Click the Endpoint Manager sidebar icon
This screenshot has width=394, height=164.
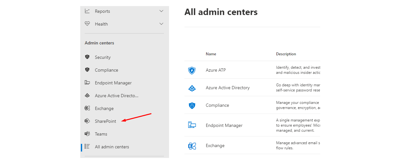click(x=87, y=83)
